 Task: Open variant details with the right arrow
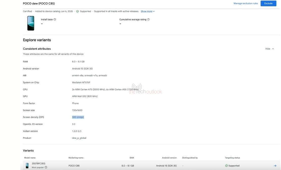(x=275, y=166)
